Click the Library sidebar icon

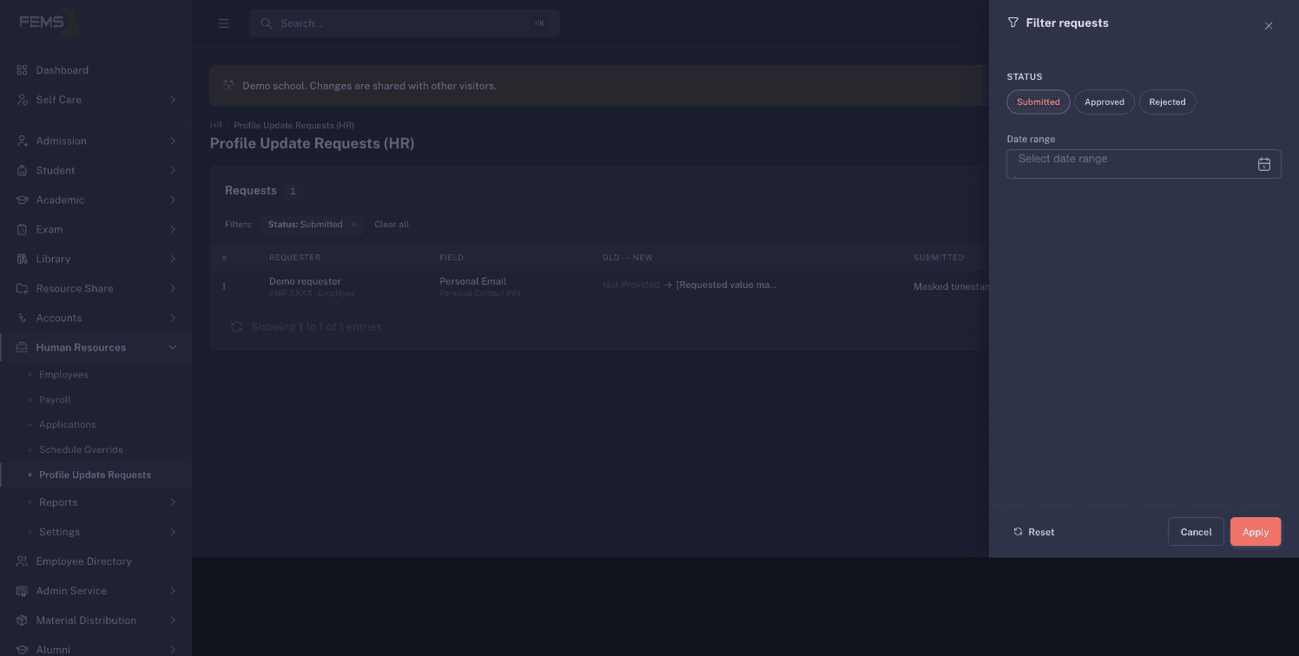(23, 259)
